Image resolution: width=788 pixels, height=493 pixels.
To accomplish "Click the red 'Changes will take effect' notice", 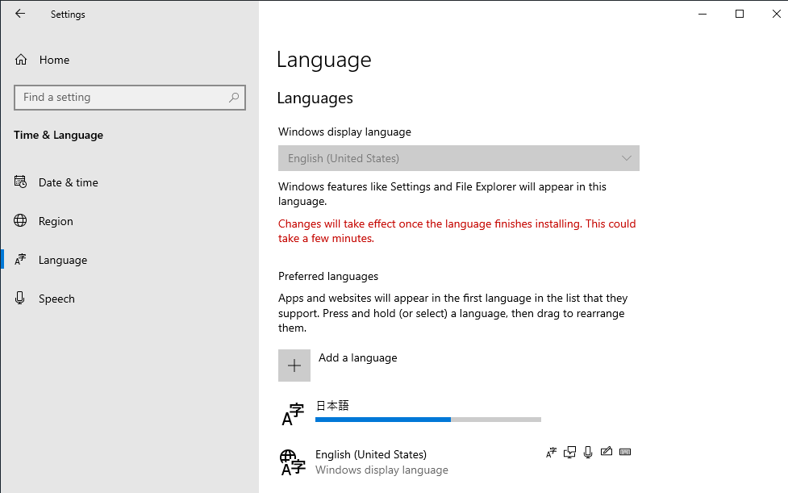I will [x=457, y=232].
